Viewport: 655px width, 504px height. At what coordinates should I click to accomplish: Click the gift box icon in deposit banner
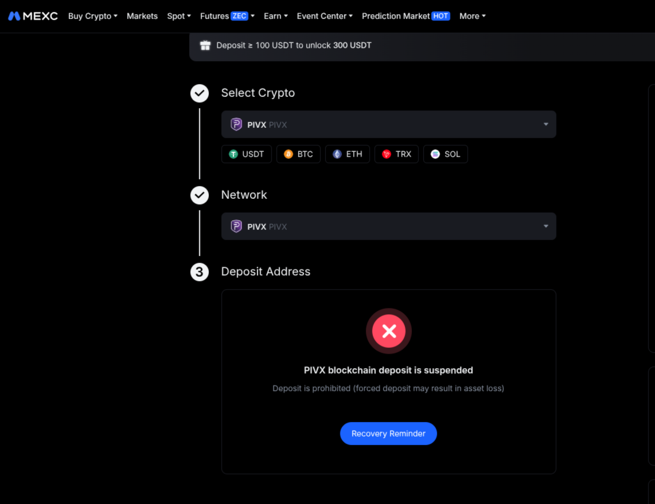[x=205, y=45]
